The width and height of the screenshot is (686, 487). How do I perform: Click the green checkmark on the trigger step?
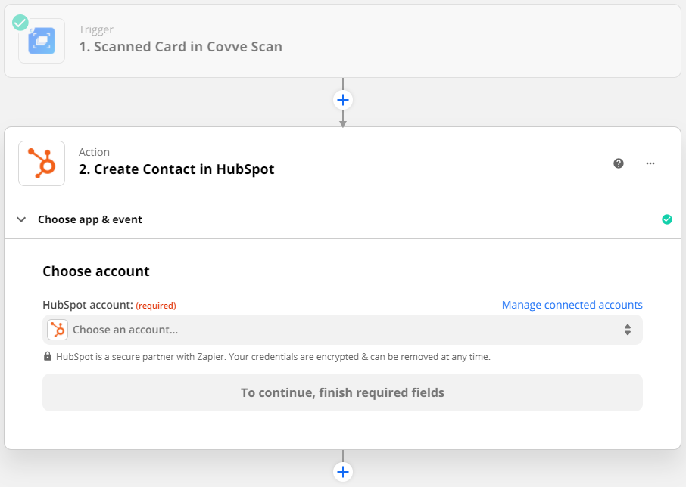tap(20, 23)
